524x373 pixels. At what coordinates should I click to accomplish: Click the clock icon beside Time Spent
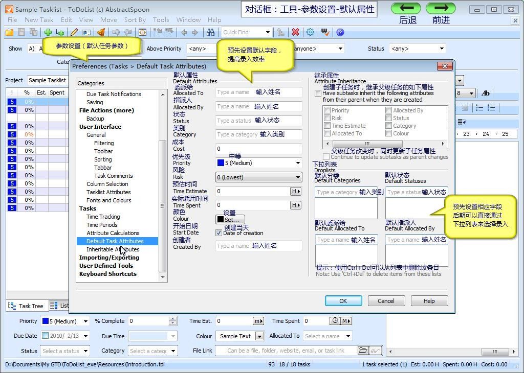335,320
